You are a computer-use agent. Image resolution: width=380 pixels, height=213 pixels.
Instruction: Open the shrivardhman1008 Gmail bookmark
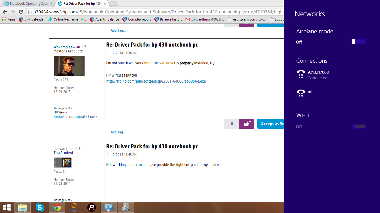(x=205, y=19)
